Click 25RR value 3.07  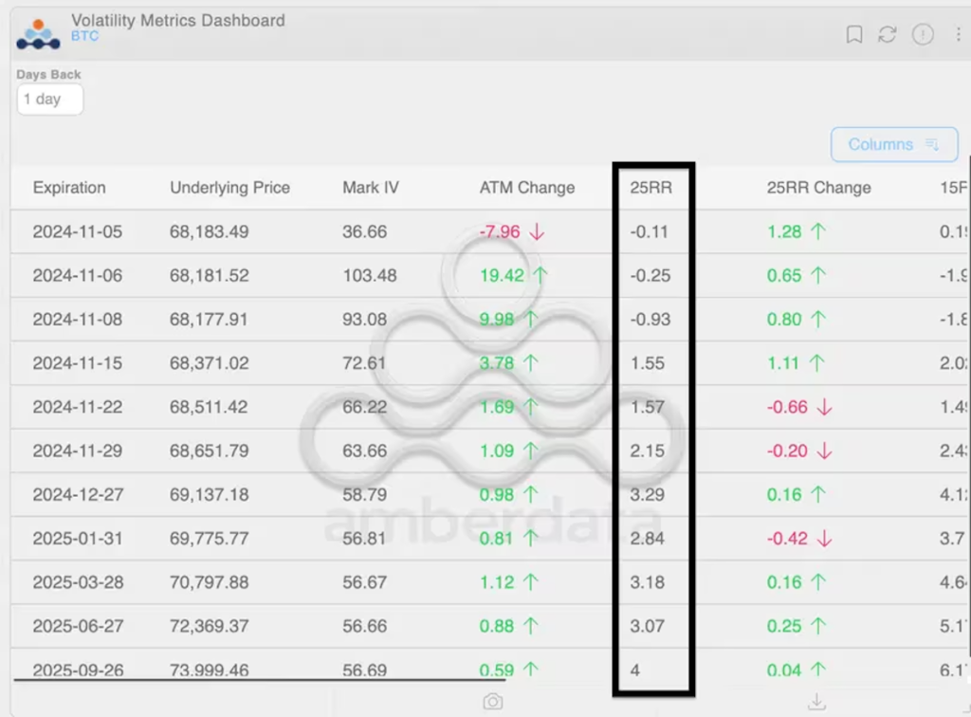click(647, 627)
